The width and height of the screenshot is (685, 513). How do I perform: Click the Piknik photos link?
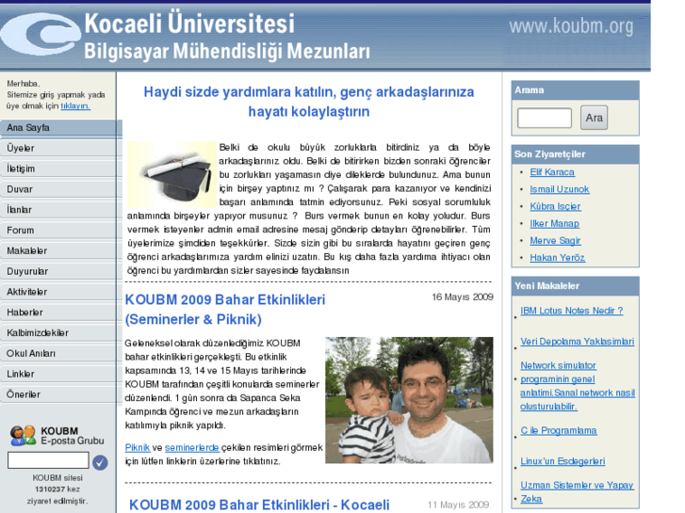[x=138, y=447]
